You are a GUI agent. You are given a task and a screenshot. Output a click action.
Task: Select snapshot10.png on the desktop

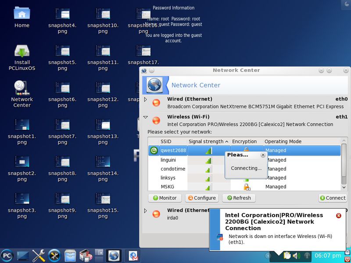103,20
